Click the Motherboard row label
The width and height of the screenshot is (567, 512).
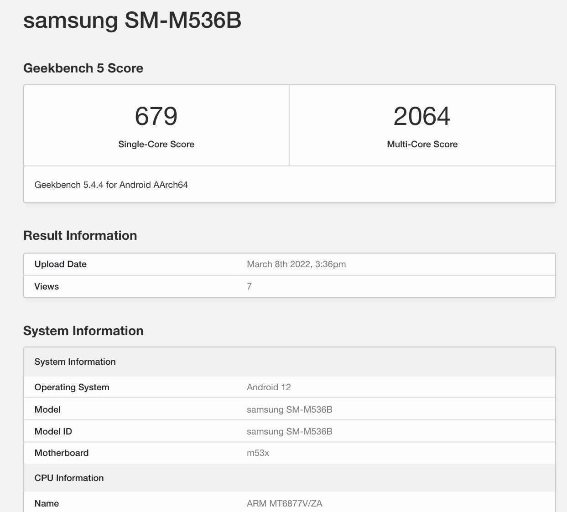coord(61,453)
